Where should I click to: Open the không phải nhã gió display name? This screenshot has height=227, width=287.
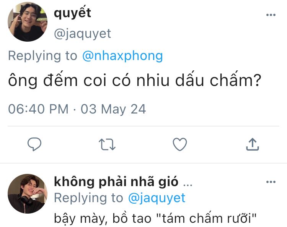[116, 182]
